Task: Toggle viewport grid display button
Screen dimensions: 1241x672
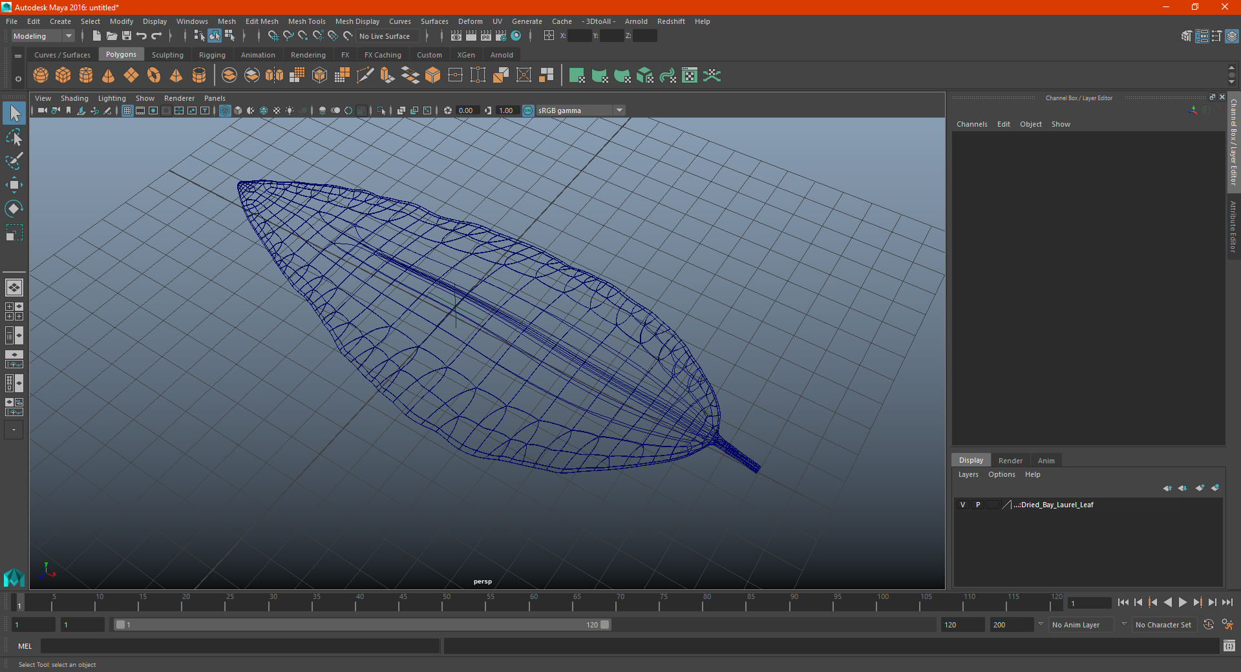Action: click(x=127, y=110)
